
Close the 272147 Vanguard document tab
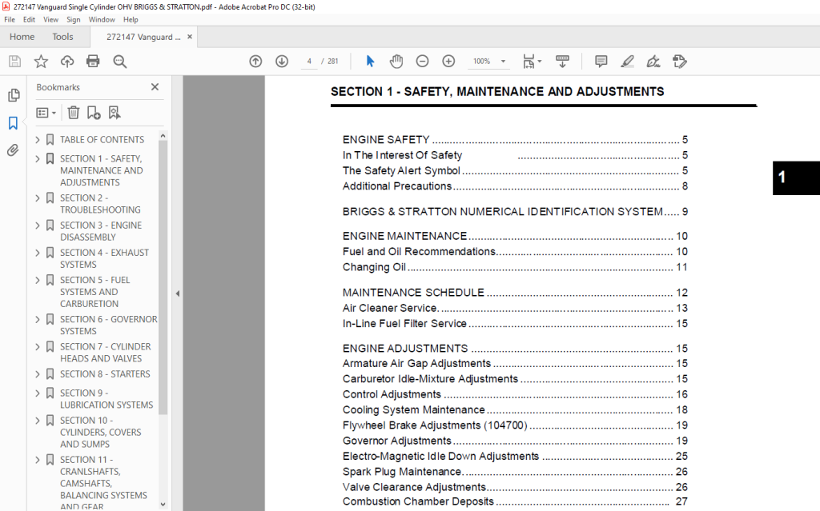[x=190, y=37]
